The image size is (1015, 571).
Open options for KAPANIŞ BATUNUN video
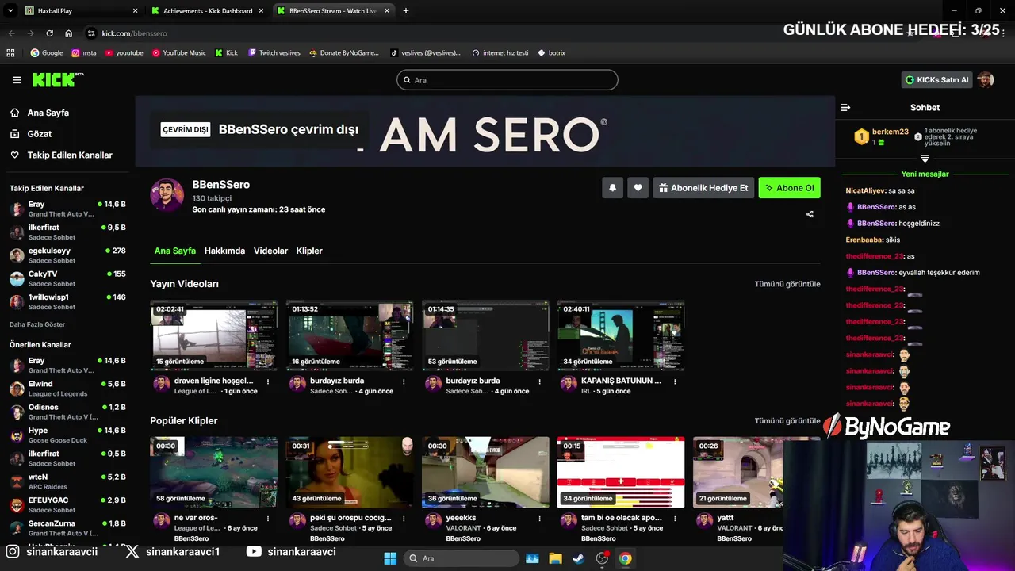point(675,381)
